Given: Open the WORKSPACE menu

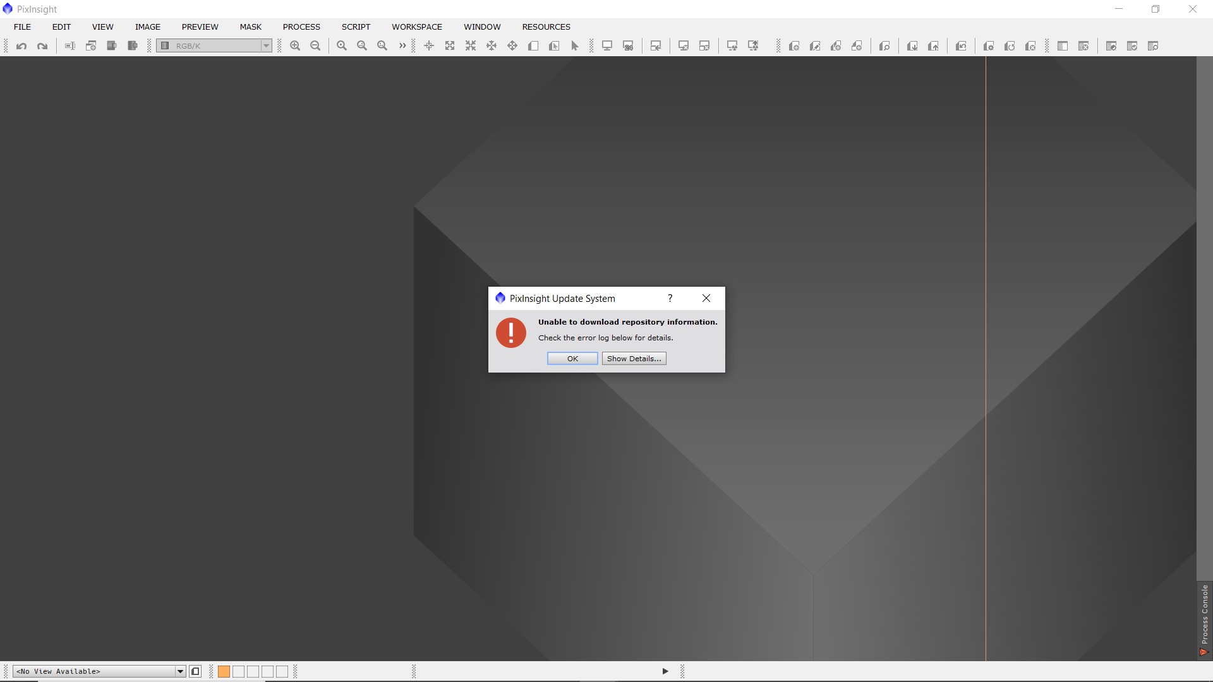Looking at the screenshot, I should click(x=416, y=27).
